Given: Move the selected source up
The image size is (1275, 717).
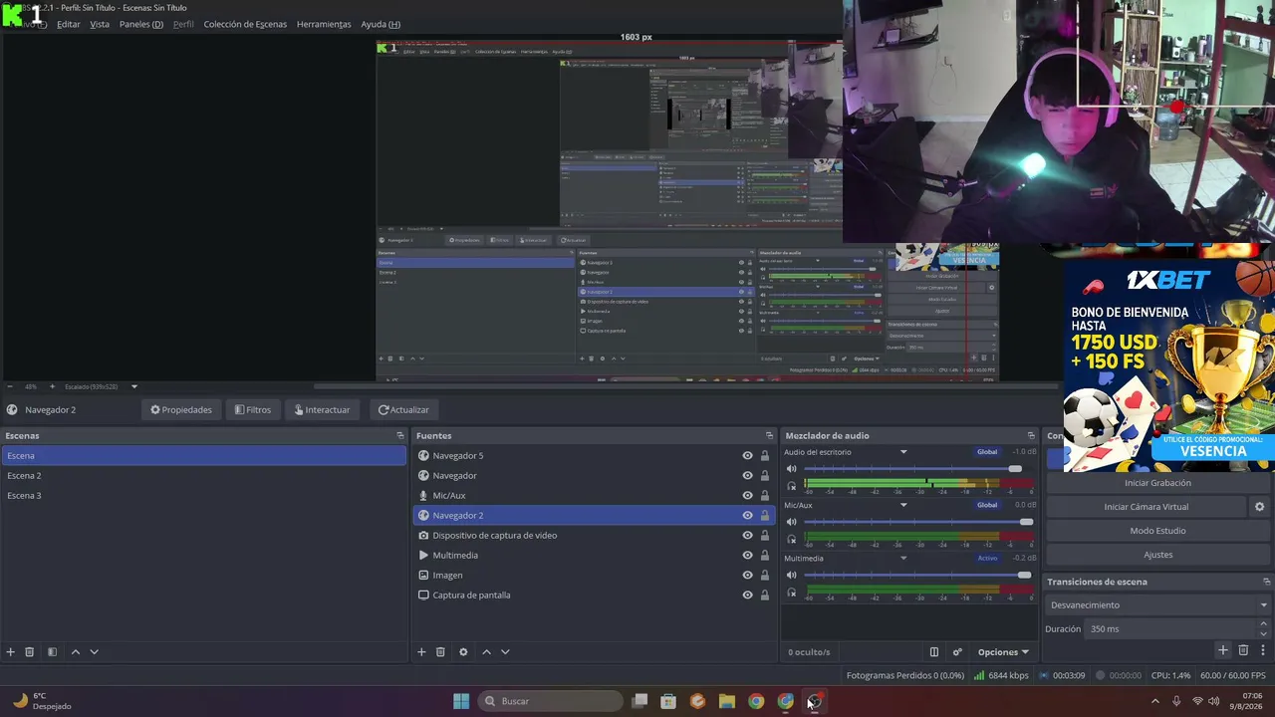Looking at the screenshot, I should click(x=486, y=652).
